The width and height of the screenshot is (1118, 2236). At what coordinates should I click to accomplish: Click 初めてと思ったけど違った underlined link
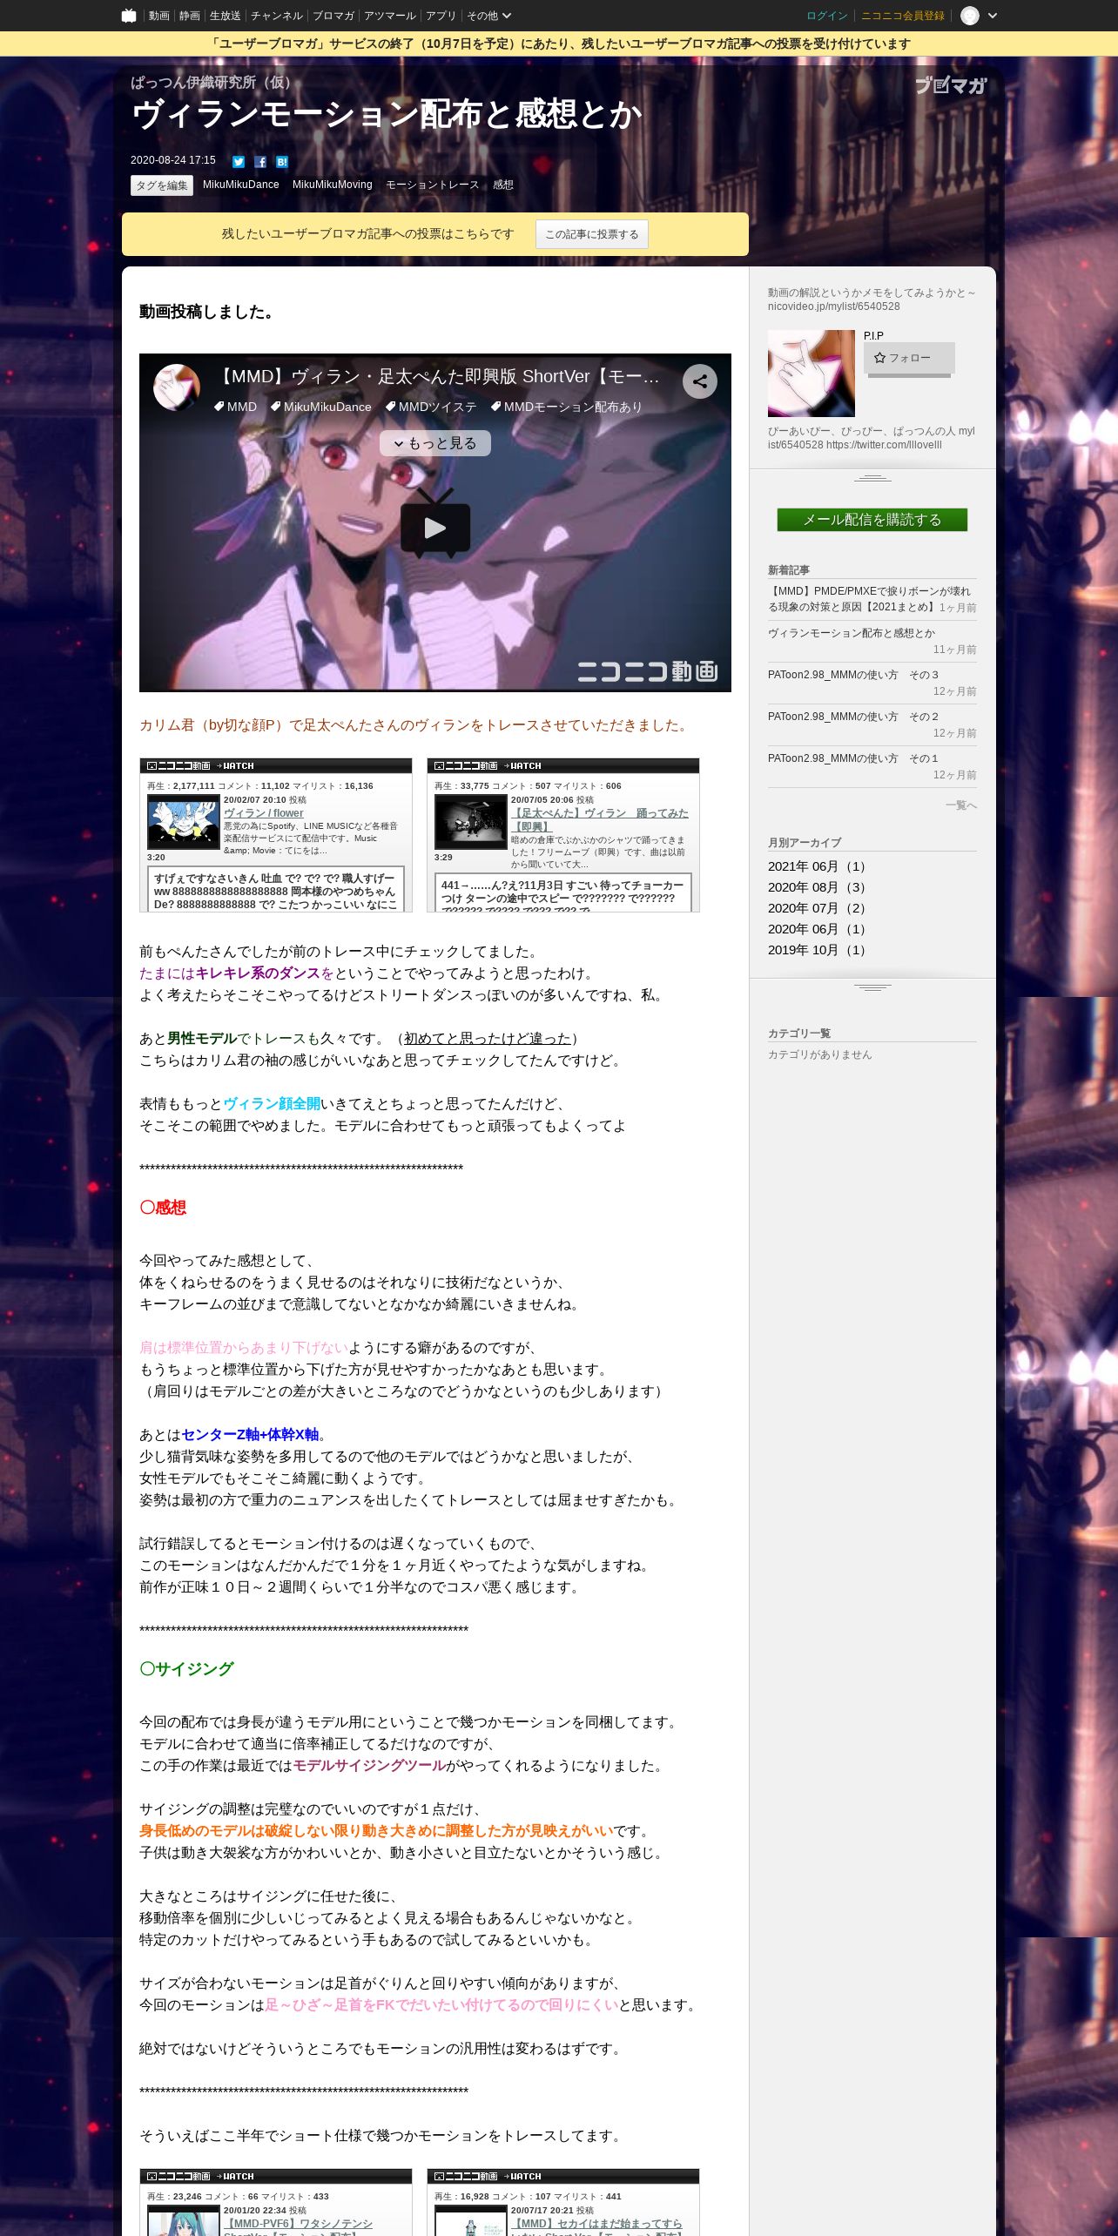coord(488,1039)
